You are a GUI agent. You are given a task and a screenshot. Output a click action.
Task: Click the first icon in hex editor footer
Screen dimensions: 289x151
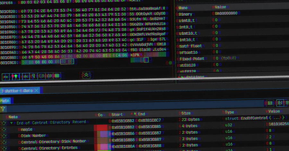click(5, 76)
